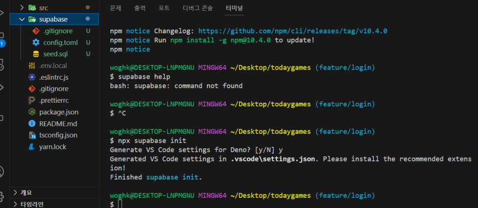The width and height of the screenshot is (478, 208).
Task: Click U status of .gitignore in supabase
Action: (88, 31)
